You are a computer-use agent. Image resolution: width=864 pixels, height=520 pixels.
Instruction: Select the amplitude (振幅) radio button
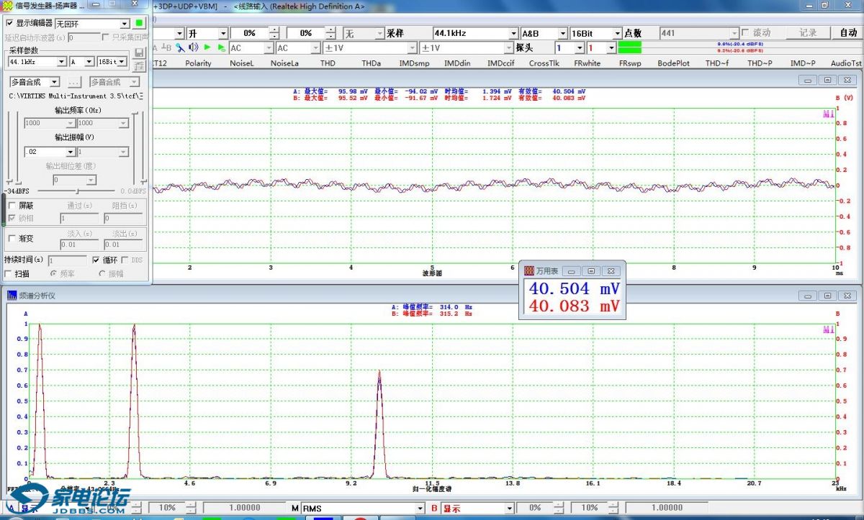coord(102,273)
